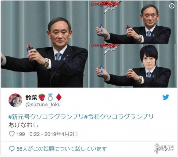Screen dimensions: 178x157
Task: View the bottom-right edited face photo
Action: pyautogui.click(x=133, y=66)
